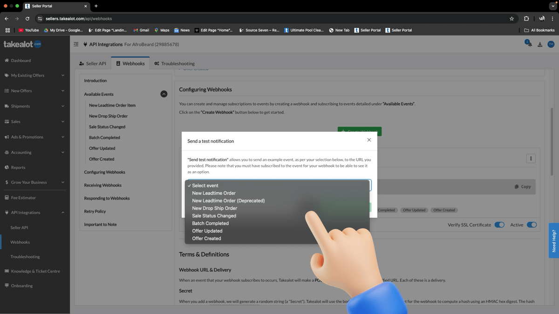559x314 pixels.
Task: Open the News bookmark
Action: [x=182, y=30]
